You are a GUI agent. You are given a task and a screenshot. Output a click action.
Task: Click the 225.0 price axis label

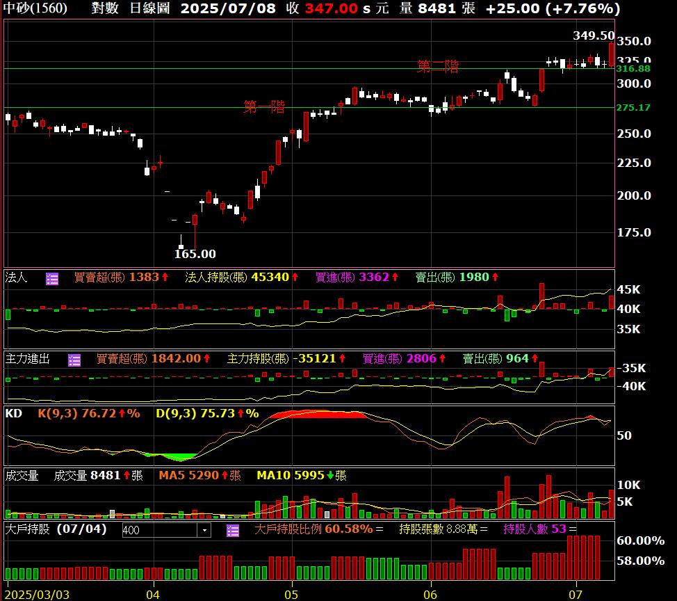634,163
